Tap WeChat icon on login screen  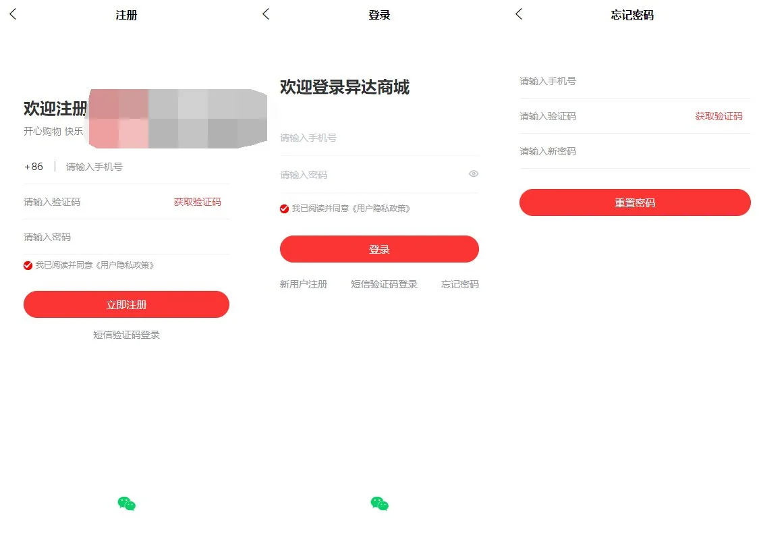tap(379, 503)
